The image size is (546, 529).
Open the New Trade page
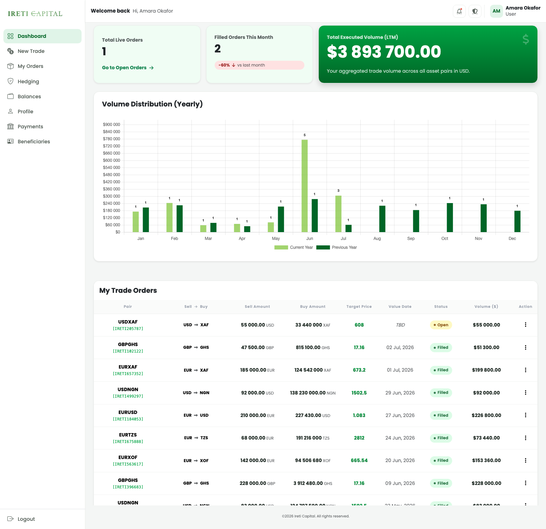42,51
